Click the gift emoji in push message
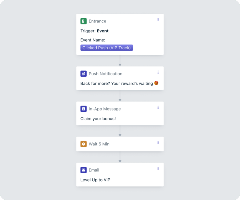The image size is (240, 200). (156, 83)
